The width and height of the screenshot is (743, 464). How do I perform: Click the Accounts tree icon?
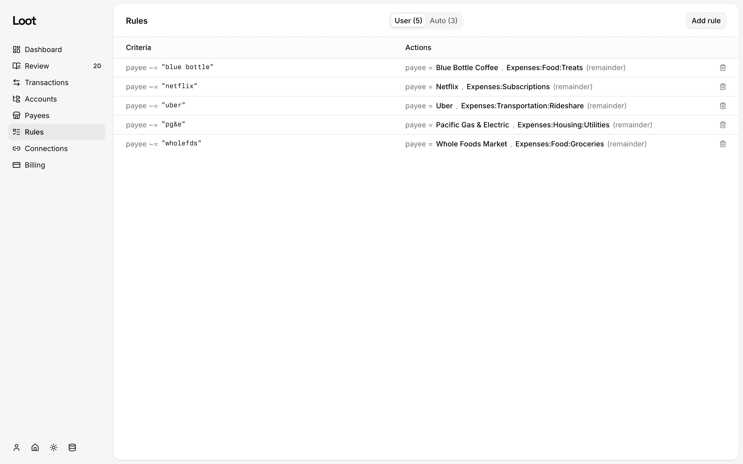coord(16,99)
